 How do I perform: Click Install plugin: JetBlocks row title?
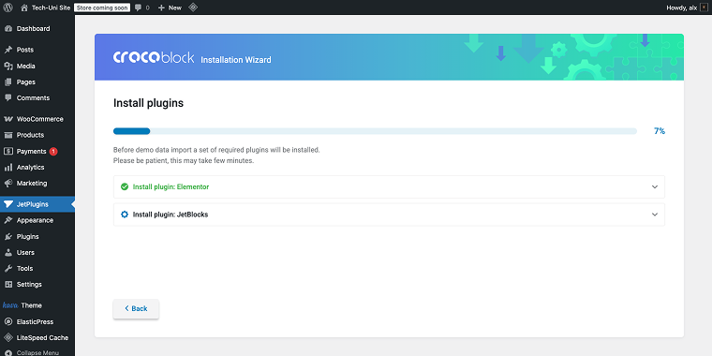click(x=171, y=215)
